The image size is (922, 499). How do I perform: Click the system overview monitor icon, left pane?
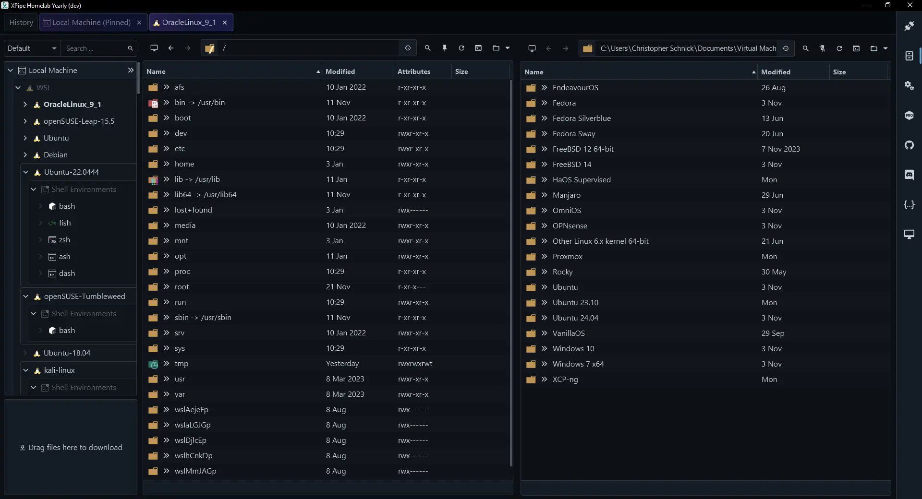154,48
